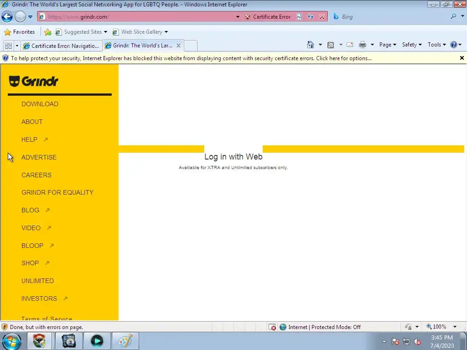Screen dimensions: 467x350
Task: Expand the address bar URL history dropdown
Action: 238,17
